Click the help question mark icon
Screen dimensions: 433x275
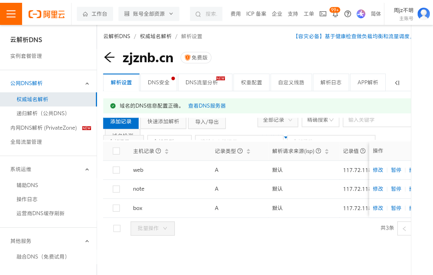(x=348, y=14)
